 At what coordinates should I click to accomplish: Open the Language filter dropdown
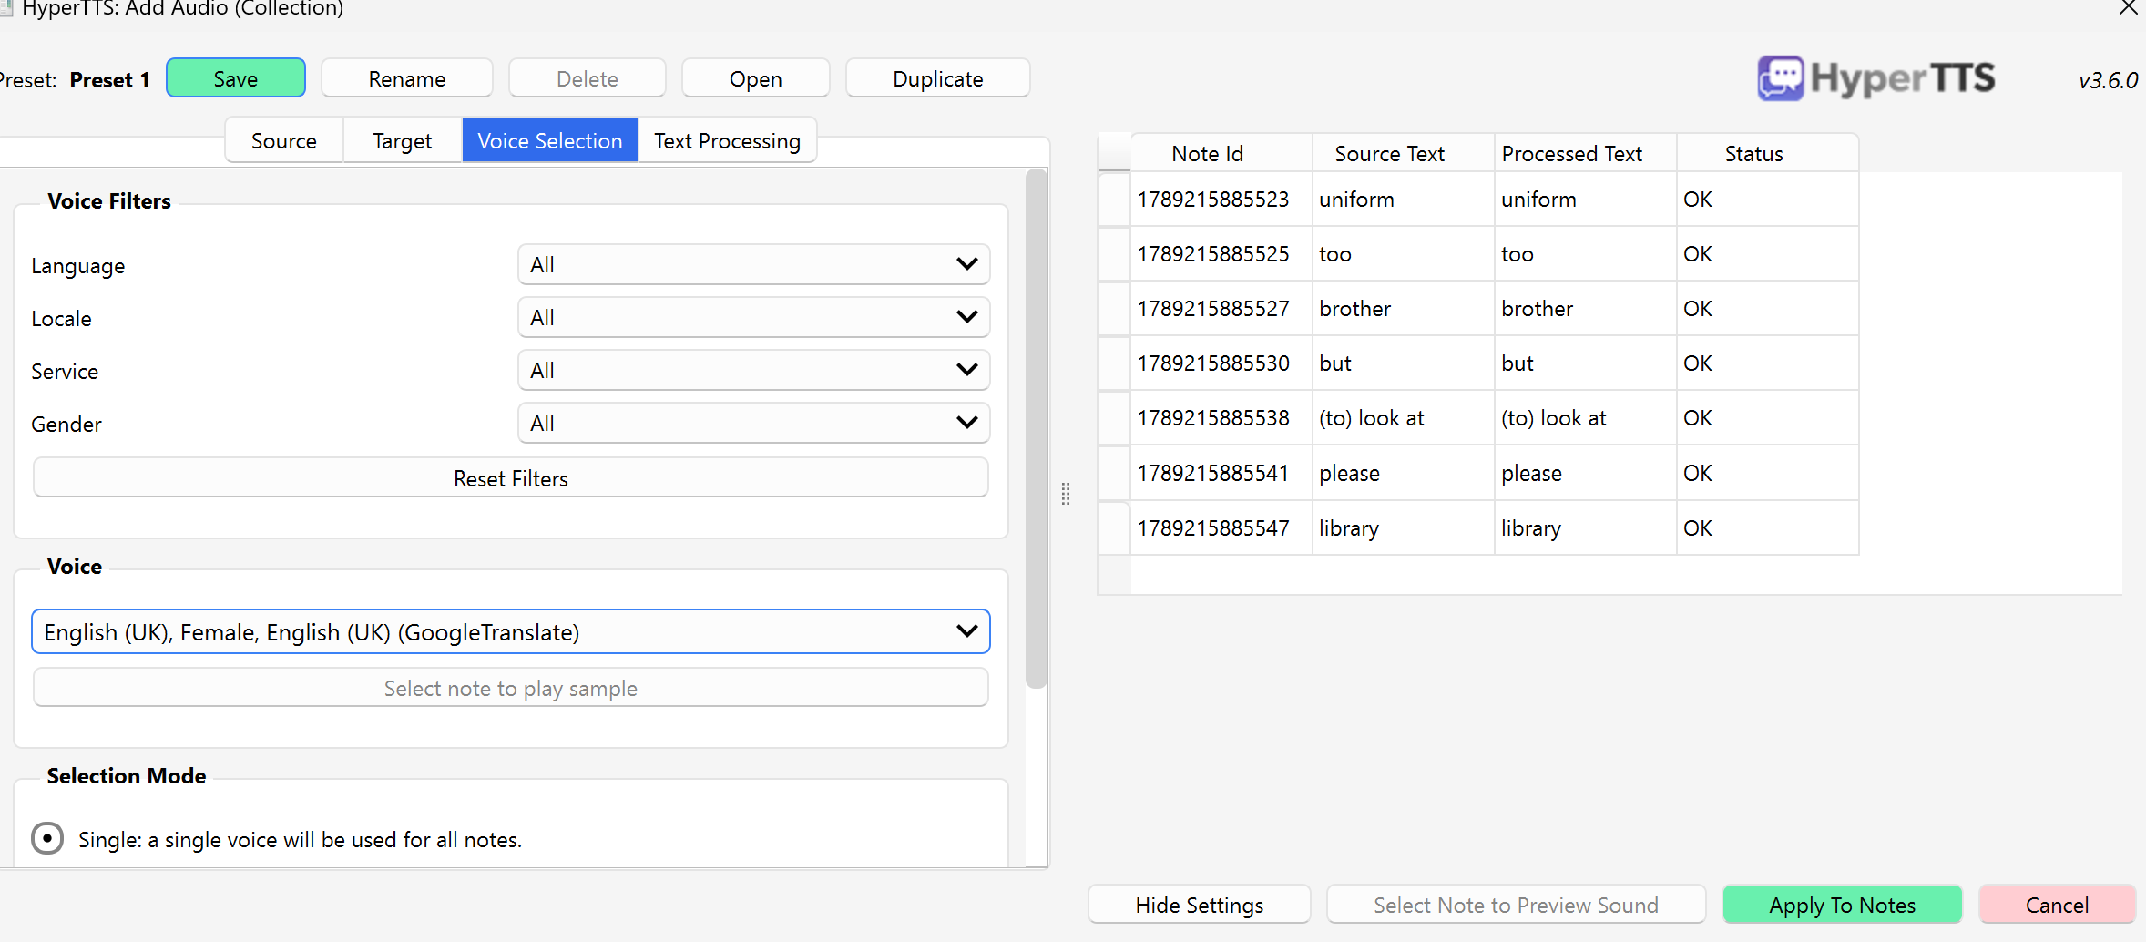click(753, 264)
